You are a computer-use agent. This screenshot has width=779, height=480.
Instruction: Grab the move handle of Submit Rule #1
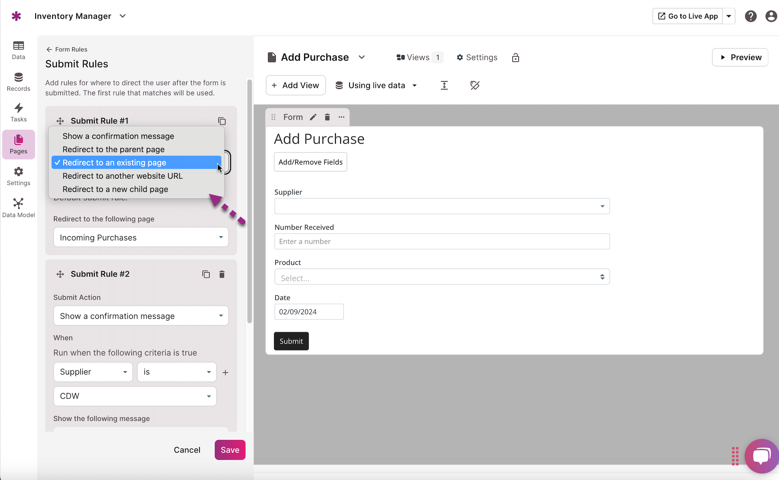click(60, 121)
